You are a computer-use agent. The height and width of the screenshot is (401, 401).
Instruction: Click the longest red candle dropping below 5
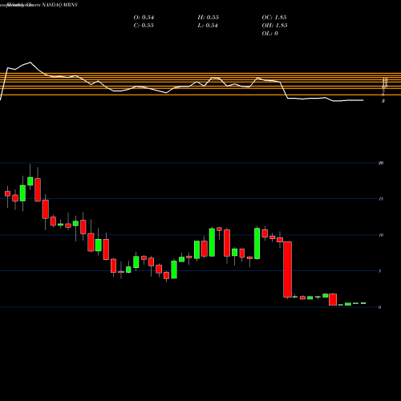click(288, 269)
